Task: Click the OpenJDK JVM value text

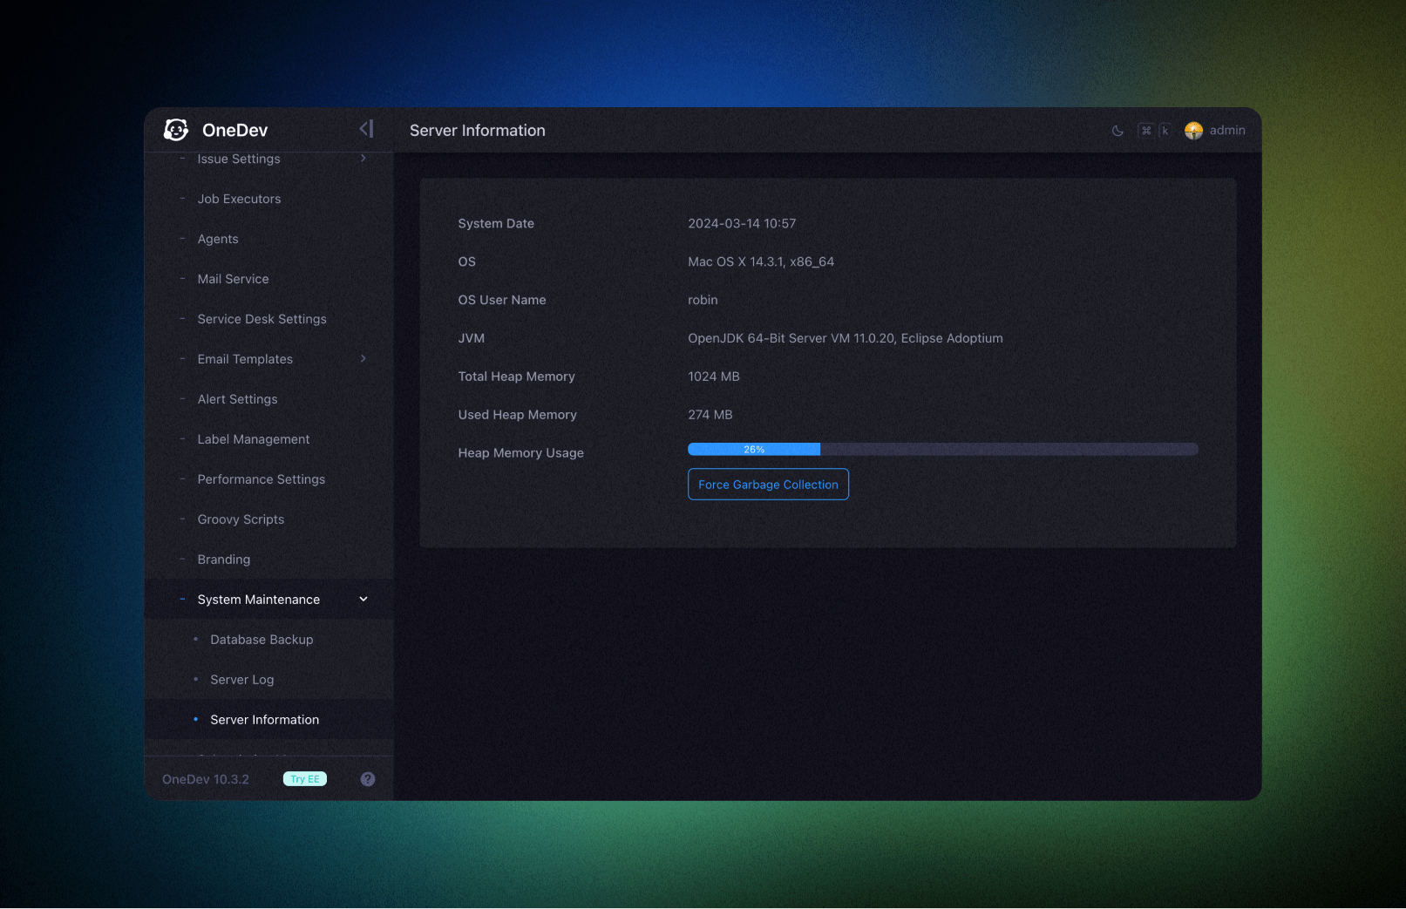Action: point(846,338)
